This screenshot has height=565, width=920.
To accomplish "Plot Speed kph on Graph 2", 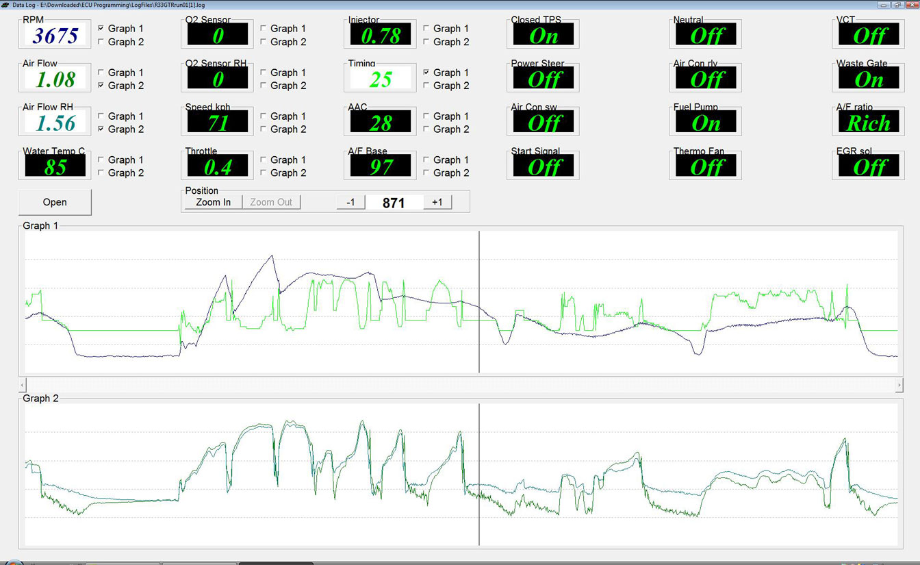I will click(264, 129).
